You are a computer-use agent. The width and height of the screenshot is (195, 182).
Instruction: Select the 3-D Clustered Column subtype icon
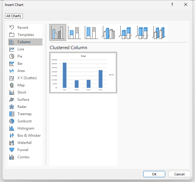[108, 32]
